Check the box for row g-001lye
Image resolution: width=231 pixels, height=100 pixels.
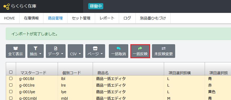coord(11,92)
